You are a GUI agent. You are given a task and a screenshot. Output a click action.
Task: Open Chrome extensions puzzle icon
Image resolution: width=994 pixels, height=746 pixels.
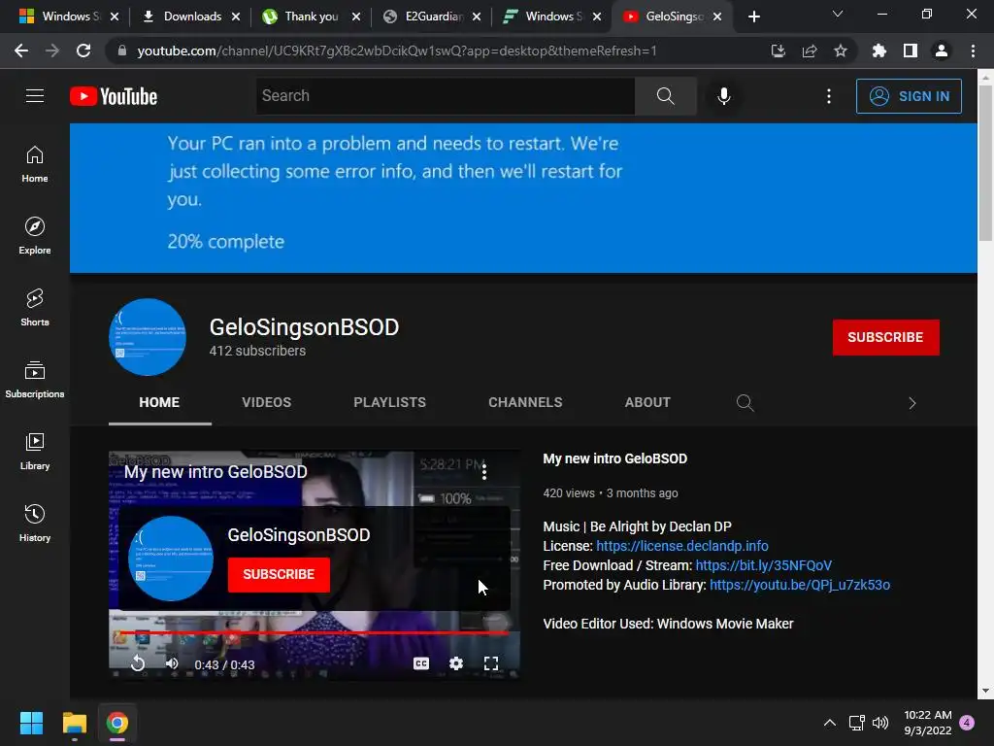[x=879, y=51]
